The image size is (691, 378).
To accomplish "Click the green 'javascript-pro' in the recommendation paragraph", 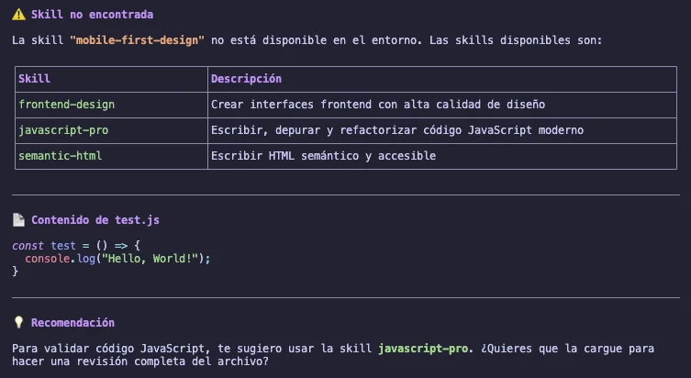I will click(423, 349).
